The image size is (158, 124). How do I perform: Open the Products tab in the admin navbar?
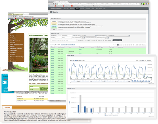82,9
